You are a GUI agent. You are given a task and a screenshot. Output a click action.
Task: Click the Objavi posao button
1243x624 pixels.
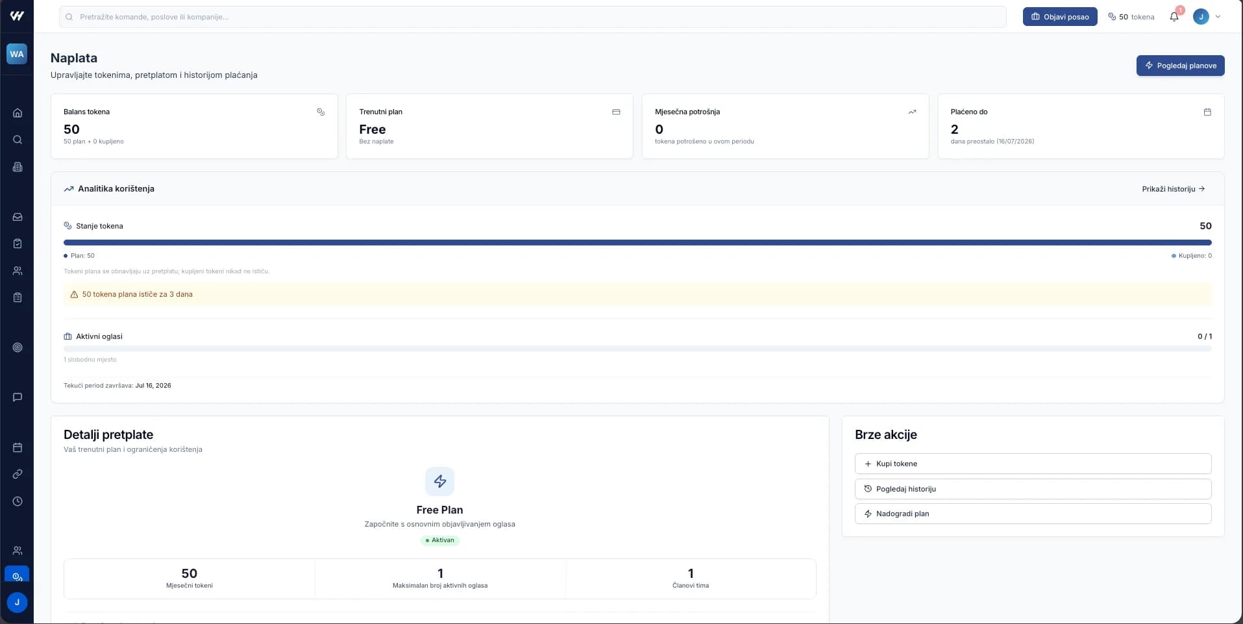(x=1060, y=17)
